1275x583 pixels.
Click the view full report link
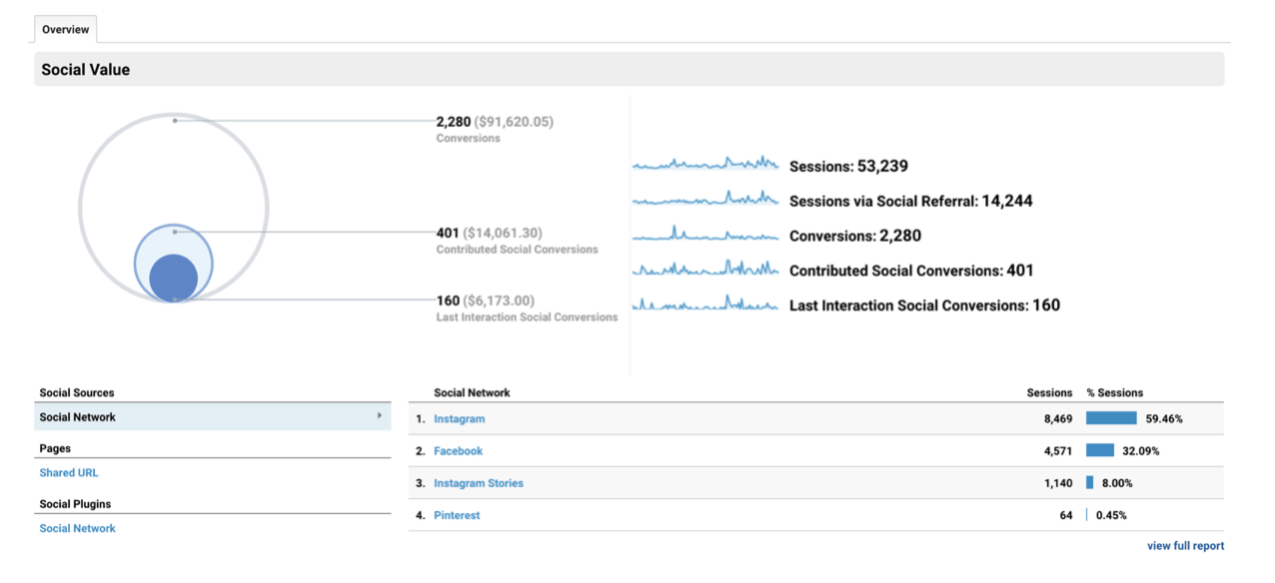point(1185,546)
